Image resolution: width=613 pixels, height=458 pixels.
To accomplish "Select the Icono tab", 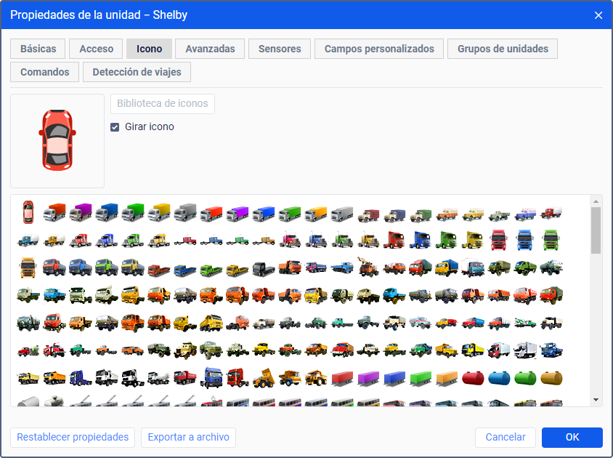I will 150,49.
